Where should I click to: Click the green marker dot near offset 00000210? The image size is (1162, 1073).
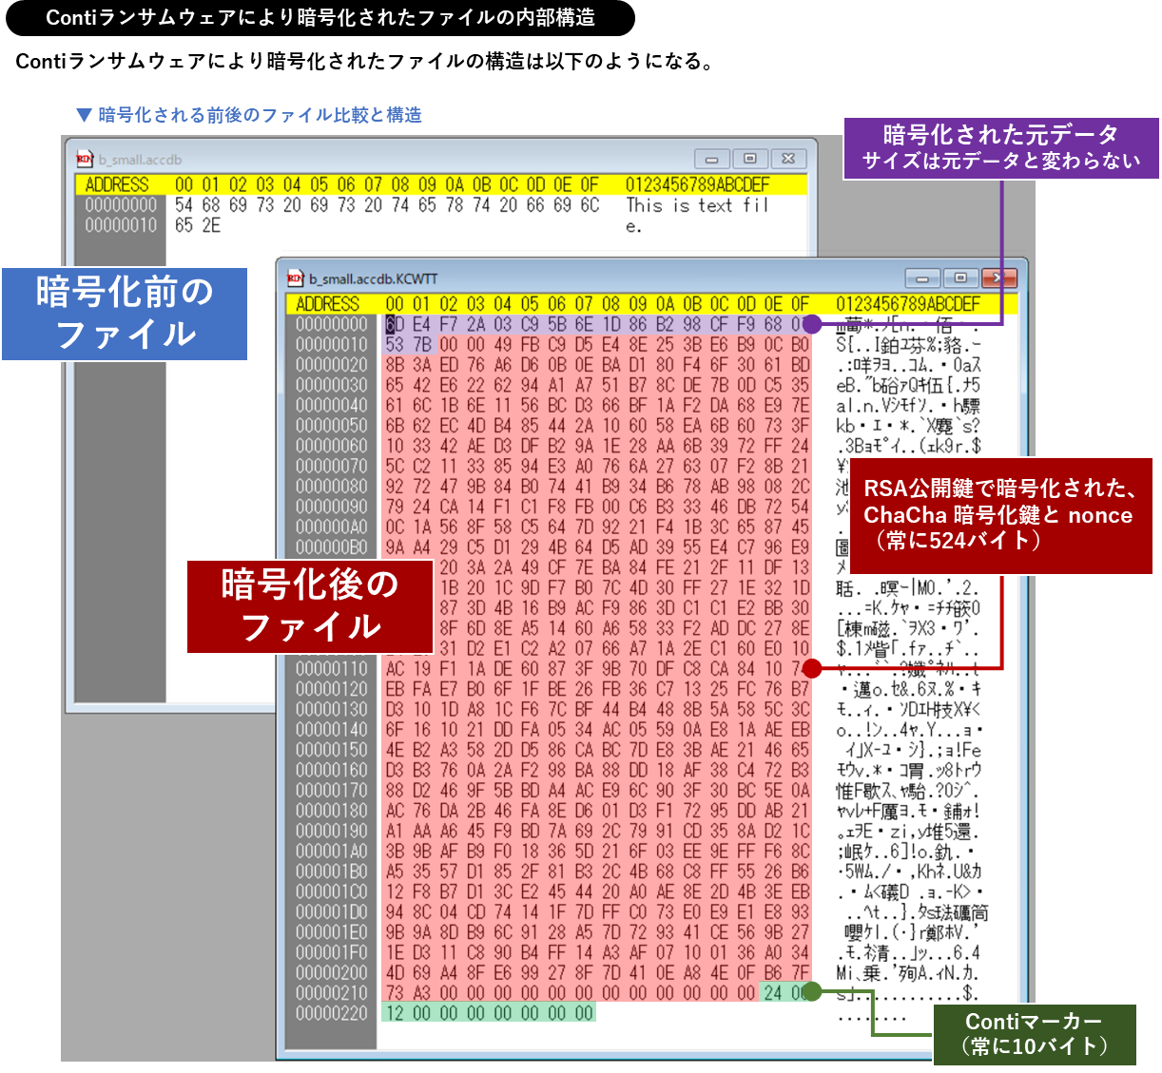[810, 991]
